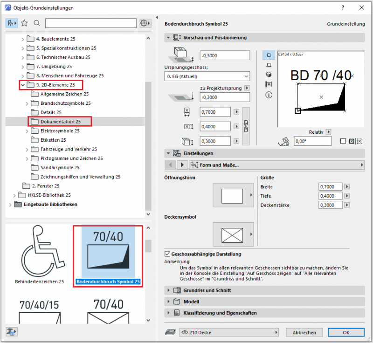Toggle the chain link dimensions icon

point(246,126)
